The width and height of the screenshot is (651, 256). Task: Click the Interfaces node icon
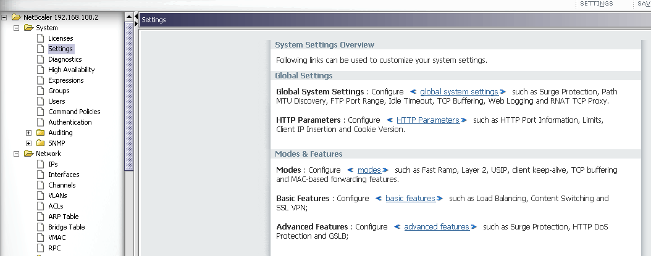(x=41, y=175)
